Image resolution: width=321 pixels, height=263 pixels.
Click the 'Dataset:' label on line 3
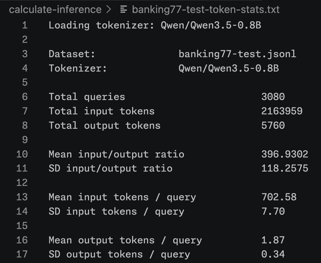[72, 54]
